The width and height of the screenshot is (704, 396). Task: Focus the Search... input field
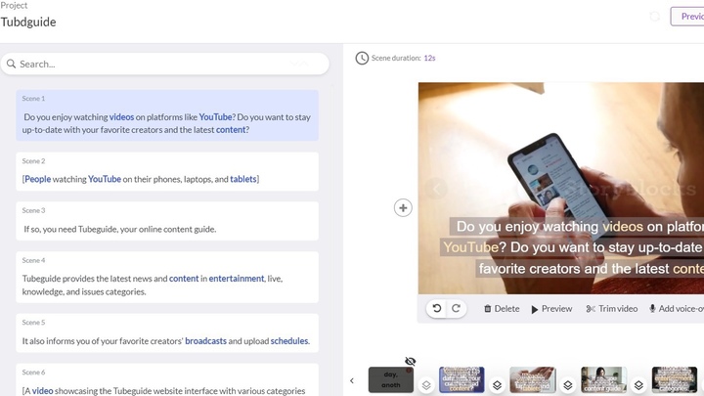coord(165,64)
